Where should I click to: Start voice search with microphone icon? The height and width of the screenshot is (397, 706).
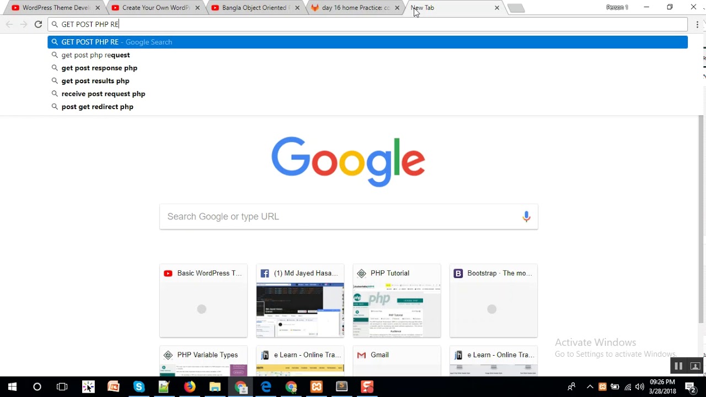coord(526,217)
